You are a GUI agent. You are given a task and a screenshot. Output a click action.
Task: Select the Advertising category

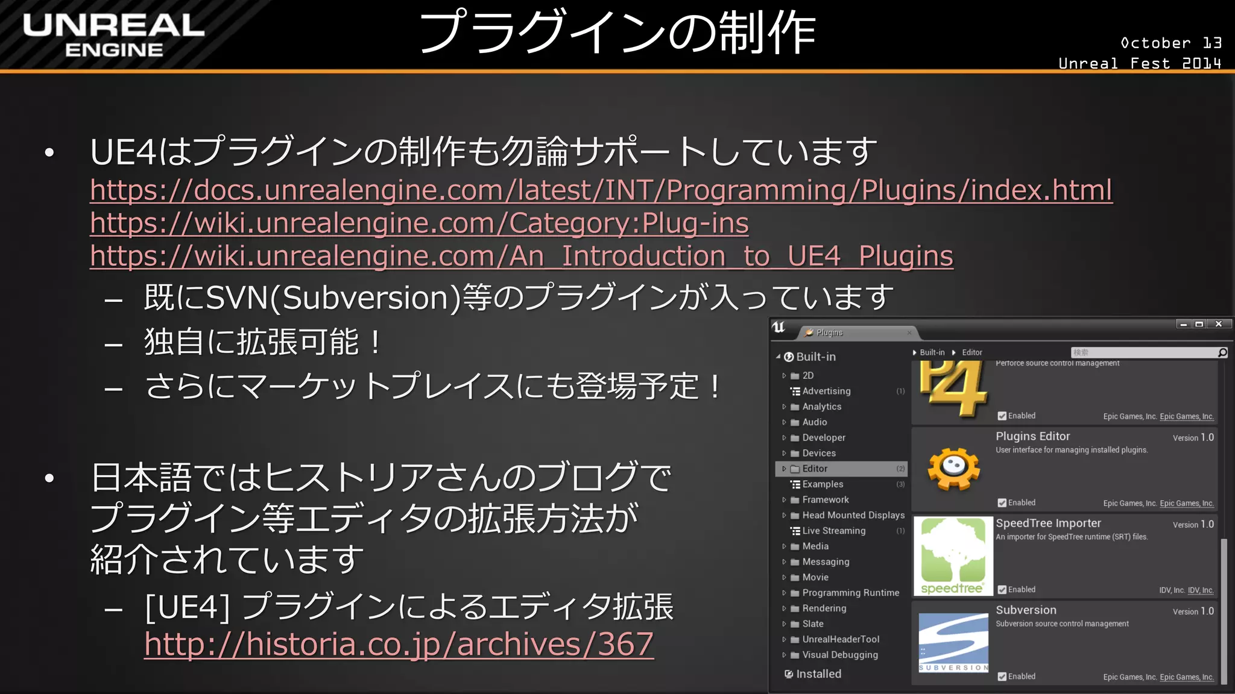click(841, 391)
